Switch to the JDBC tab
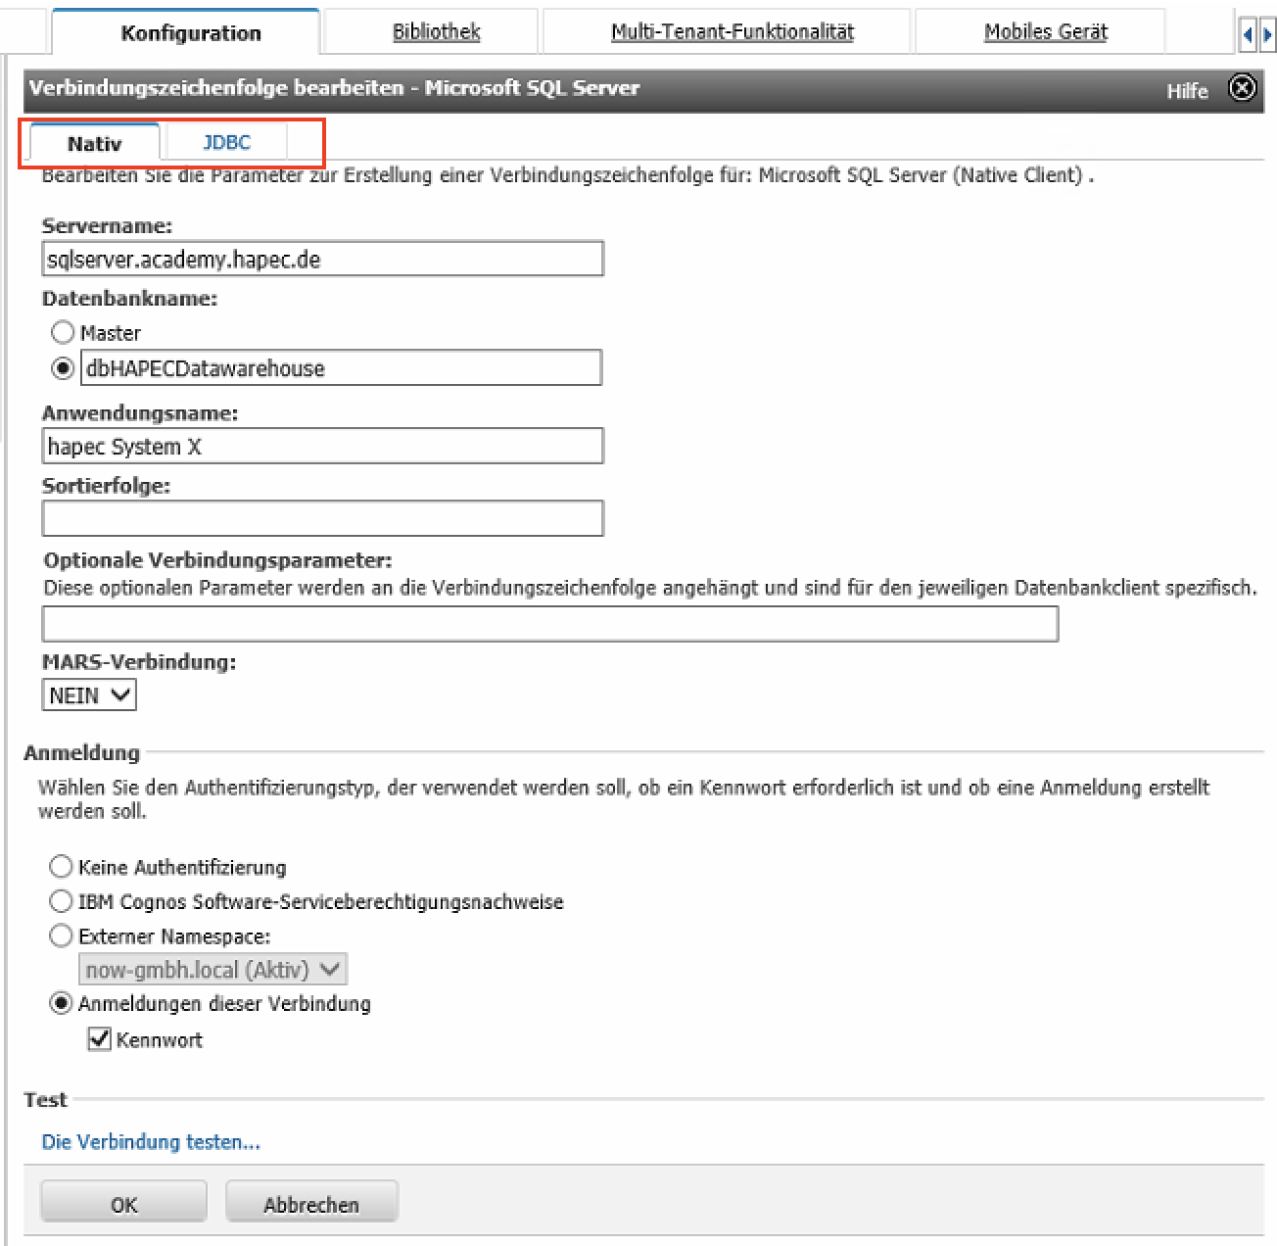 point(226,143)
